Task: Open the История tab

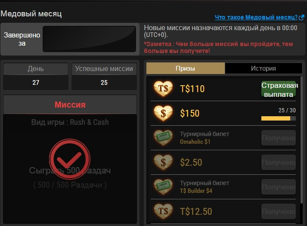Action: pos(264,68)
